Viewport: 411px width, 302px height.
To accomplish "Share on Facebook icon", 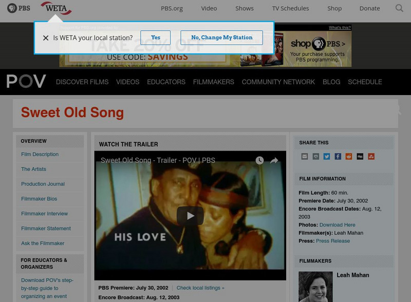I will [338, 157].
